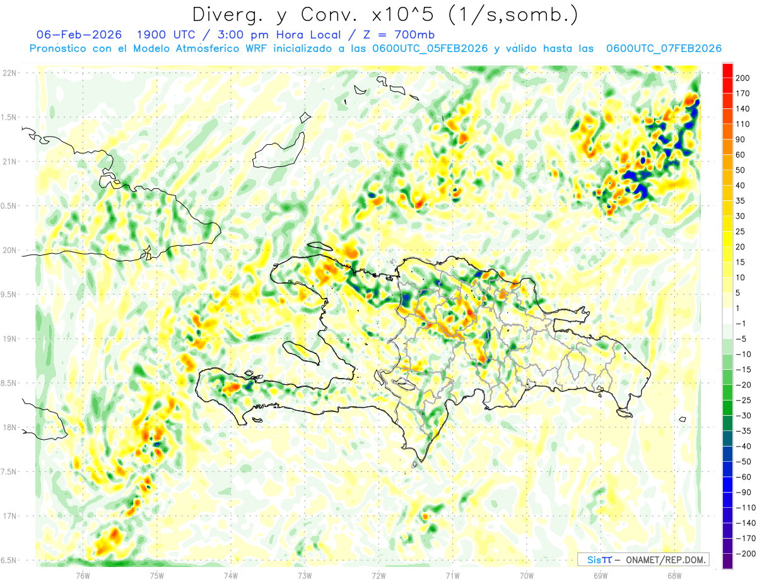This screenshot has height=584, width=757.
Task: Click the "50" color scale value
Action: [742, 170]
